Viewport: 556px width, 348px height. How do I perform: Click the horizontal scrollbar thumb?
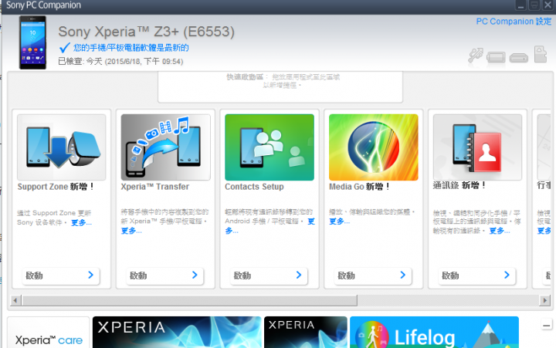189,300
